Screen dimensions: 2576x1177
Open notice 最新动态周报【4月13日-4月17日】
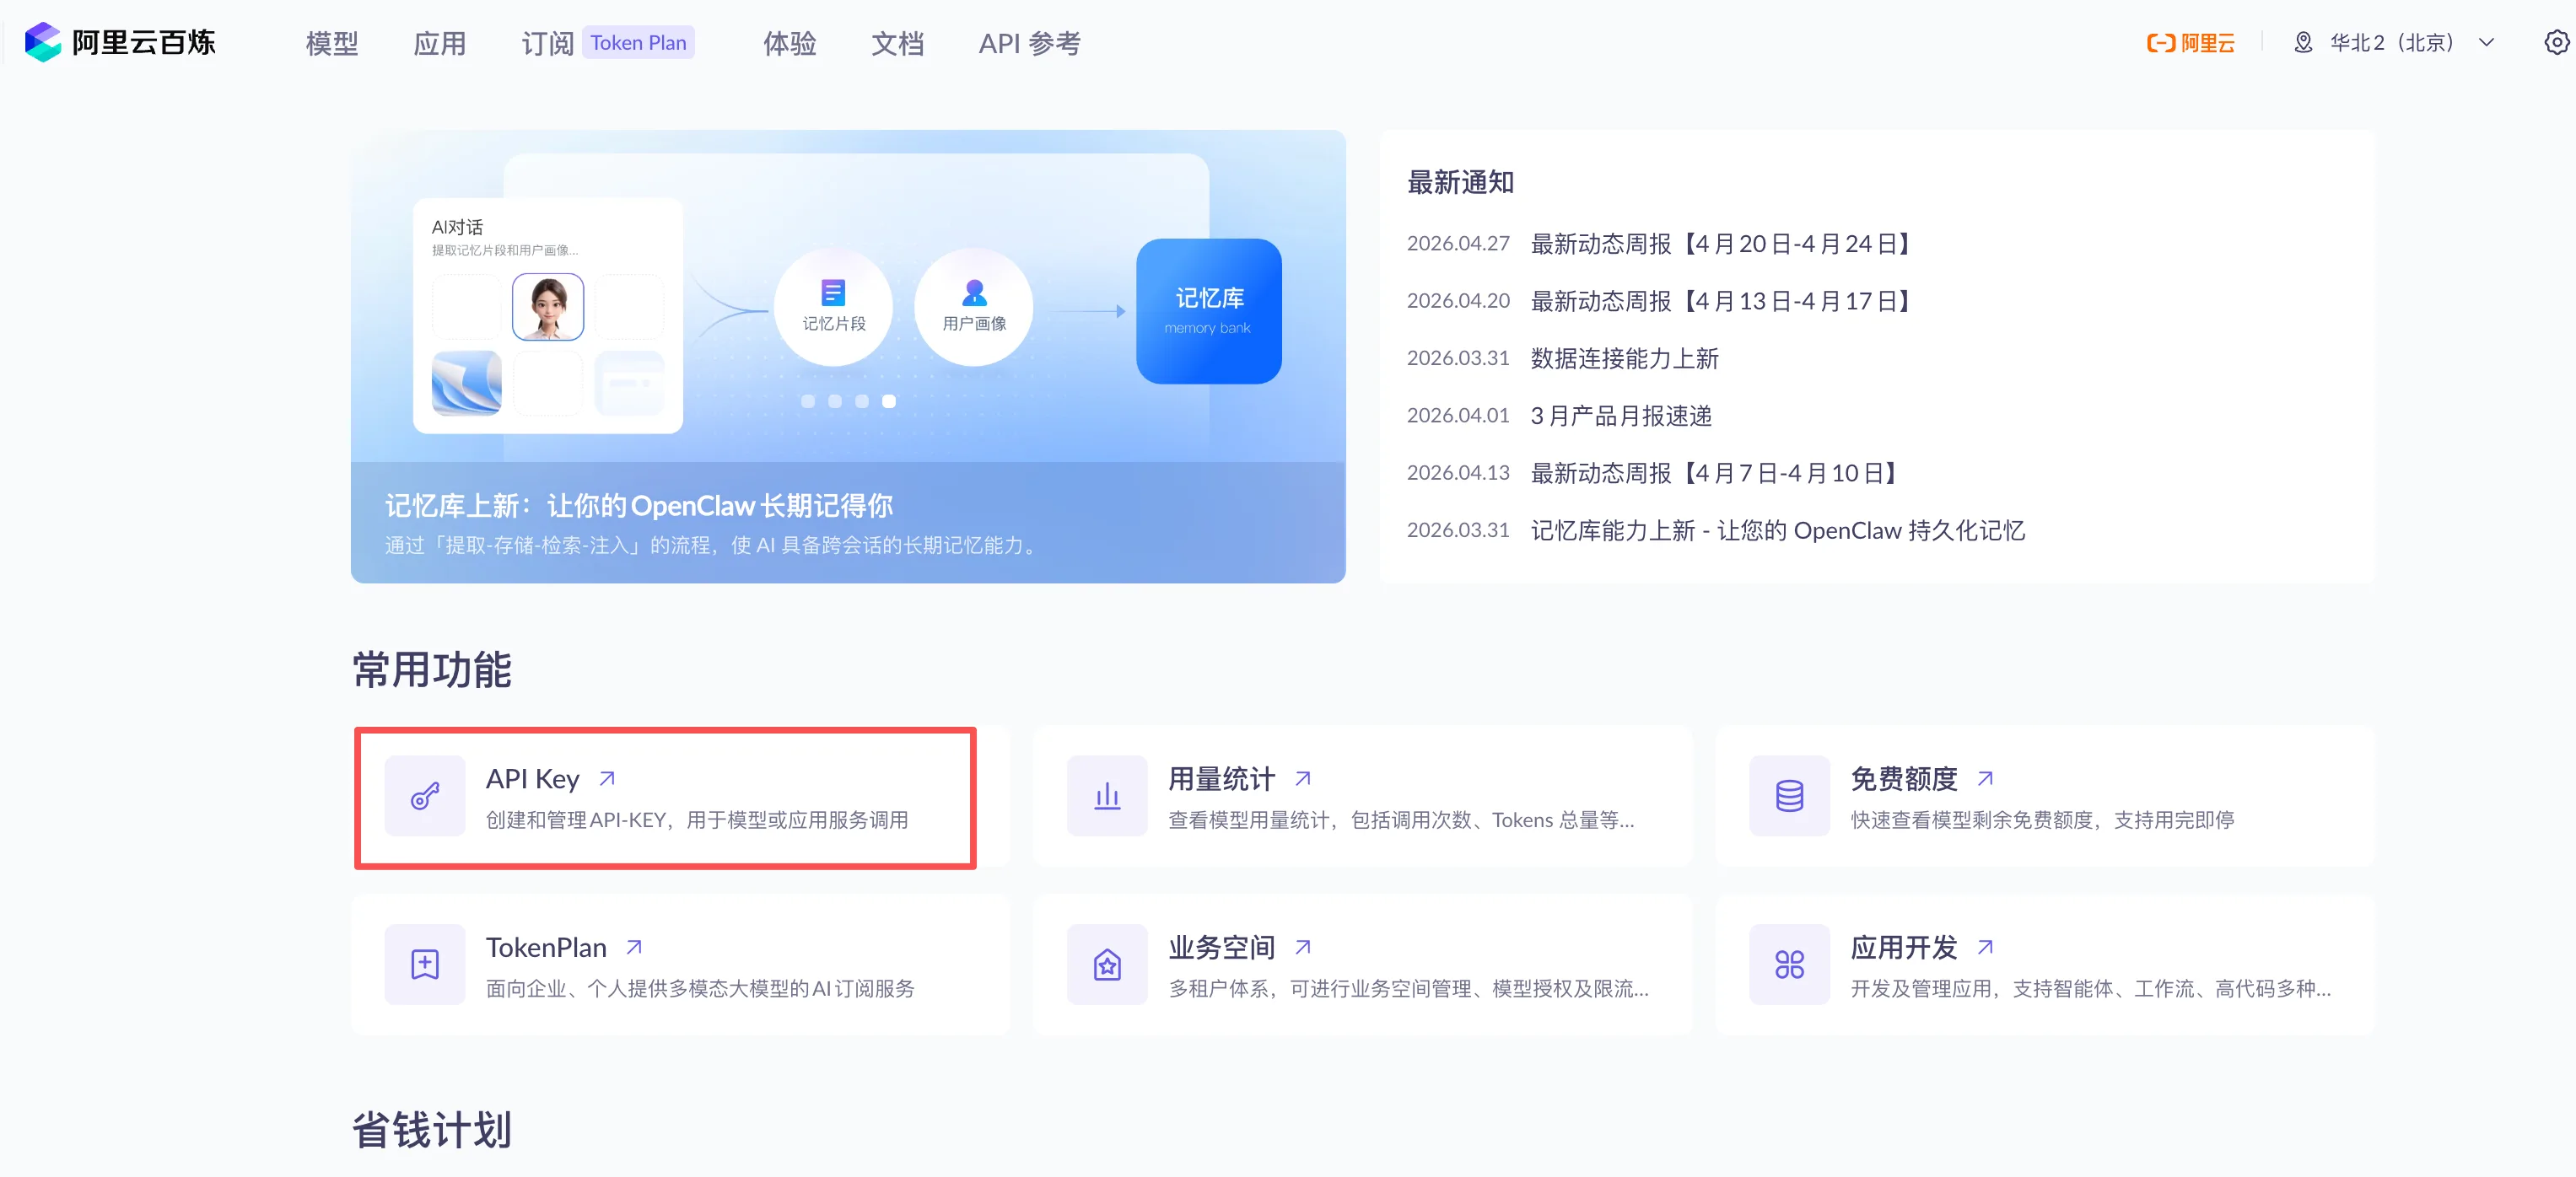(1720, 301)
